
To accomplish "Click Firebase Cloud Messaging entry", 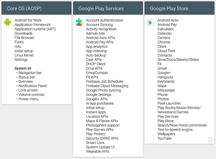I will tap(107, 86).
